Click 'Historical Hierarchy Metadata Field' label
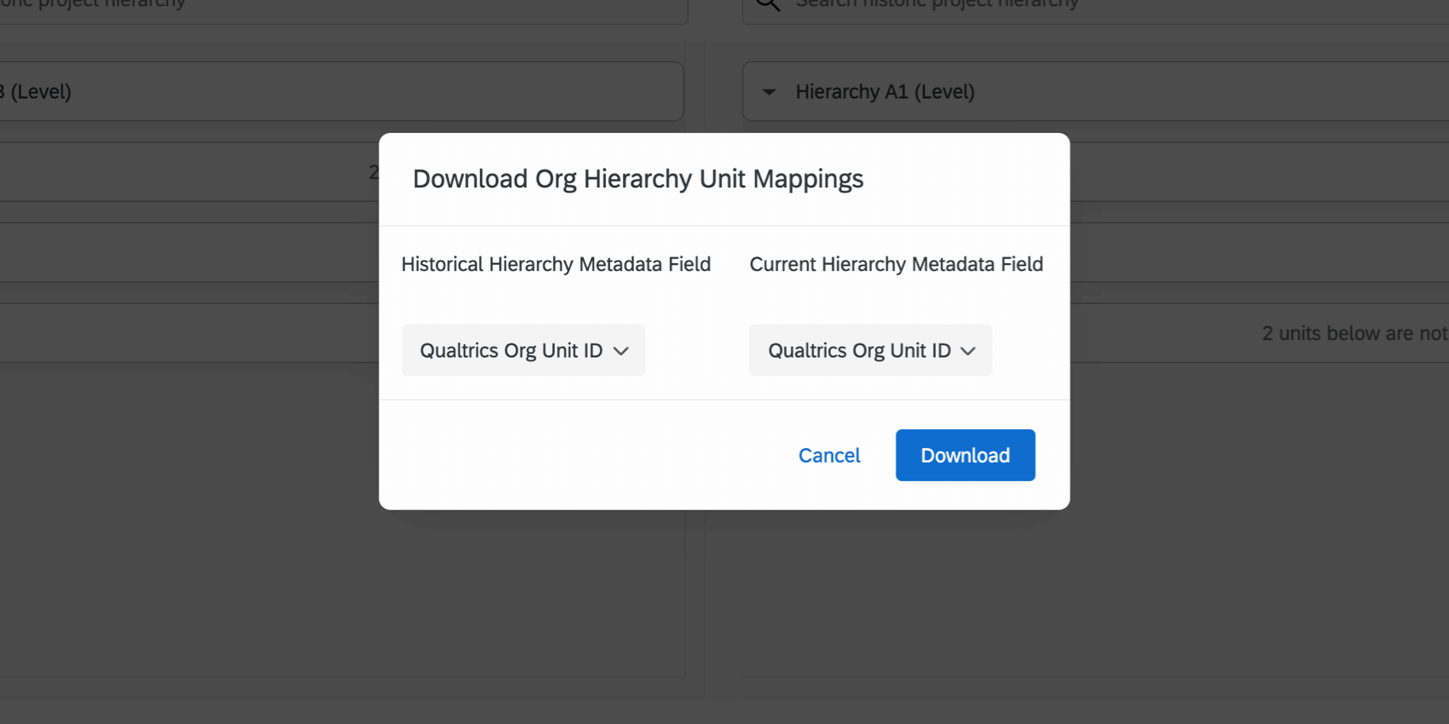 tap(556, 264)
